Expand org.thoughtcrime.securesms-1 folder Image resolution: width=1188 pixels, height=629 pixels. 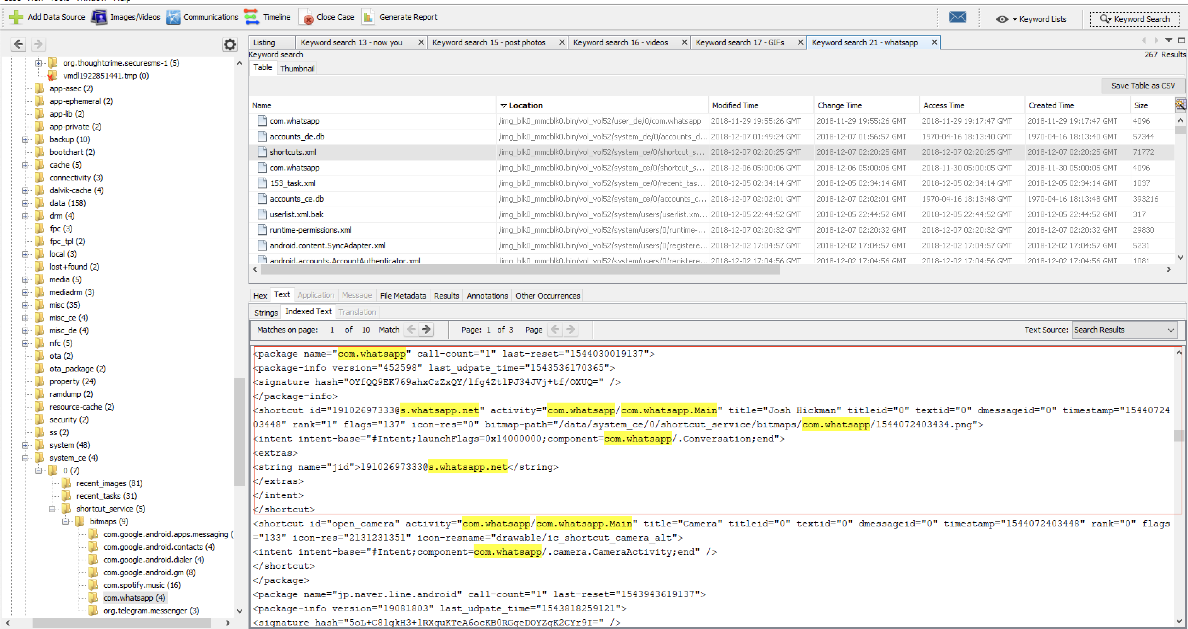39,63
